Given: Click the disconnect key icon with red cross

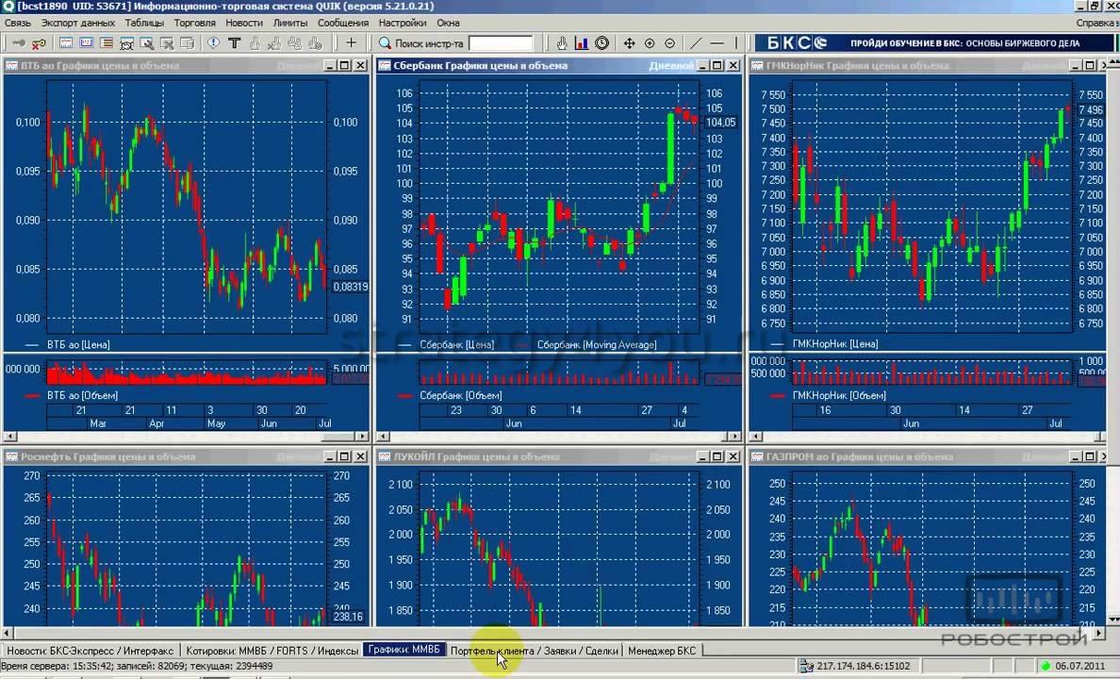Looking at the screenshot, I should click(x=39, y=43).
